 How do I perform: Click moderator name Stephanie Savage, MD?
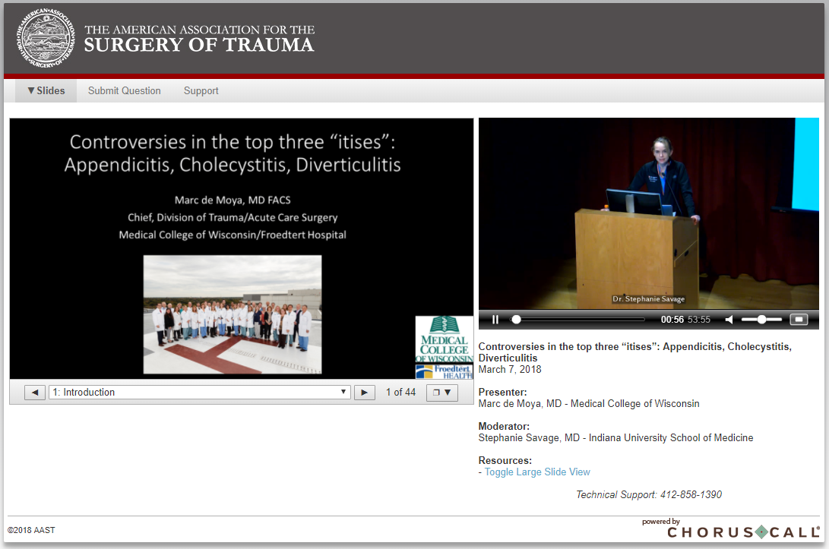529,437
